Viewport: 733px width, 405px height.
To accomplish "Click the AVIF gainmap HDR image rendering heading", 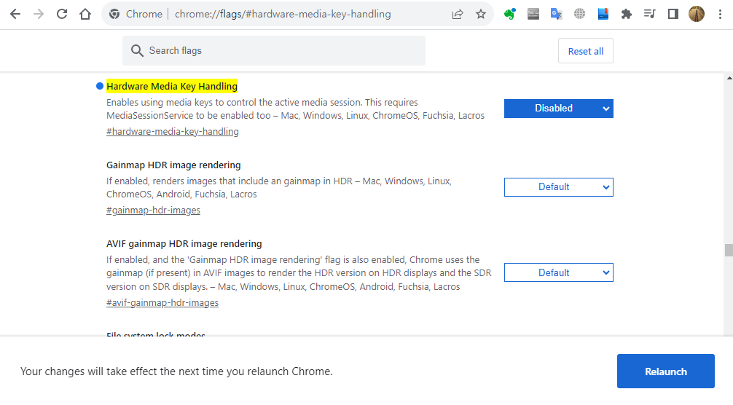I will [x=184, y=244].
